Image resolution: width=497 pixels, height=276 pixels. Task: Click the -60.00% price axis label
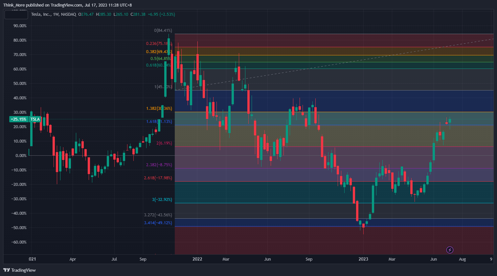19,242
